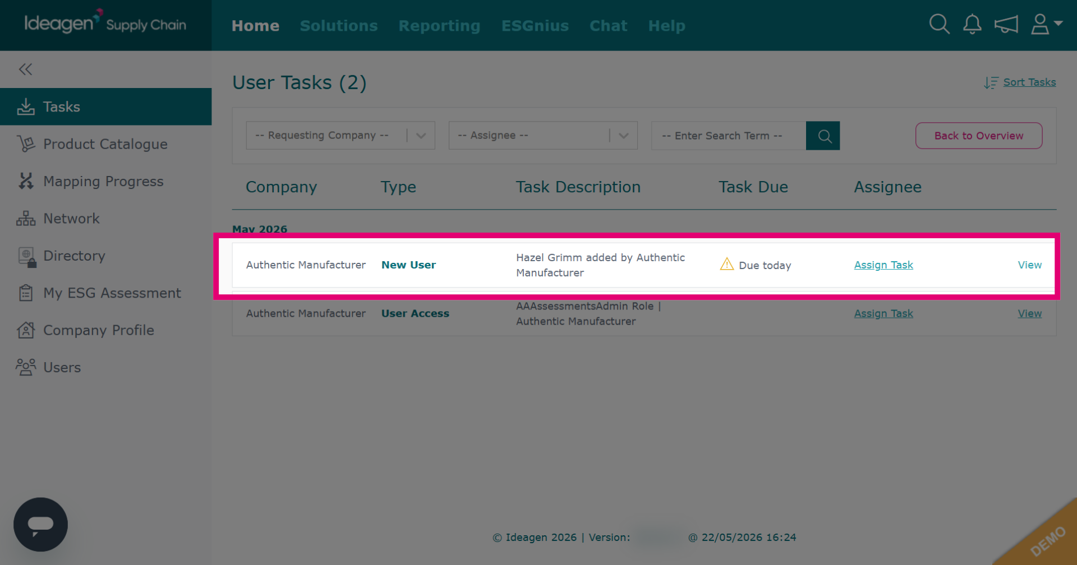
Task: Click the Company column header
Action: pyautogui.click(x=281, y=187)
